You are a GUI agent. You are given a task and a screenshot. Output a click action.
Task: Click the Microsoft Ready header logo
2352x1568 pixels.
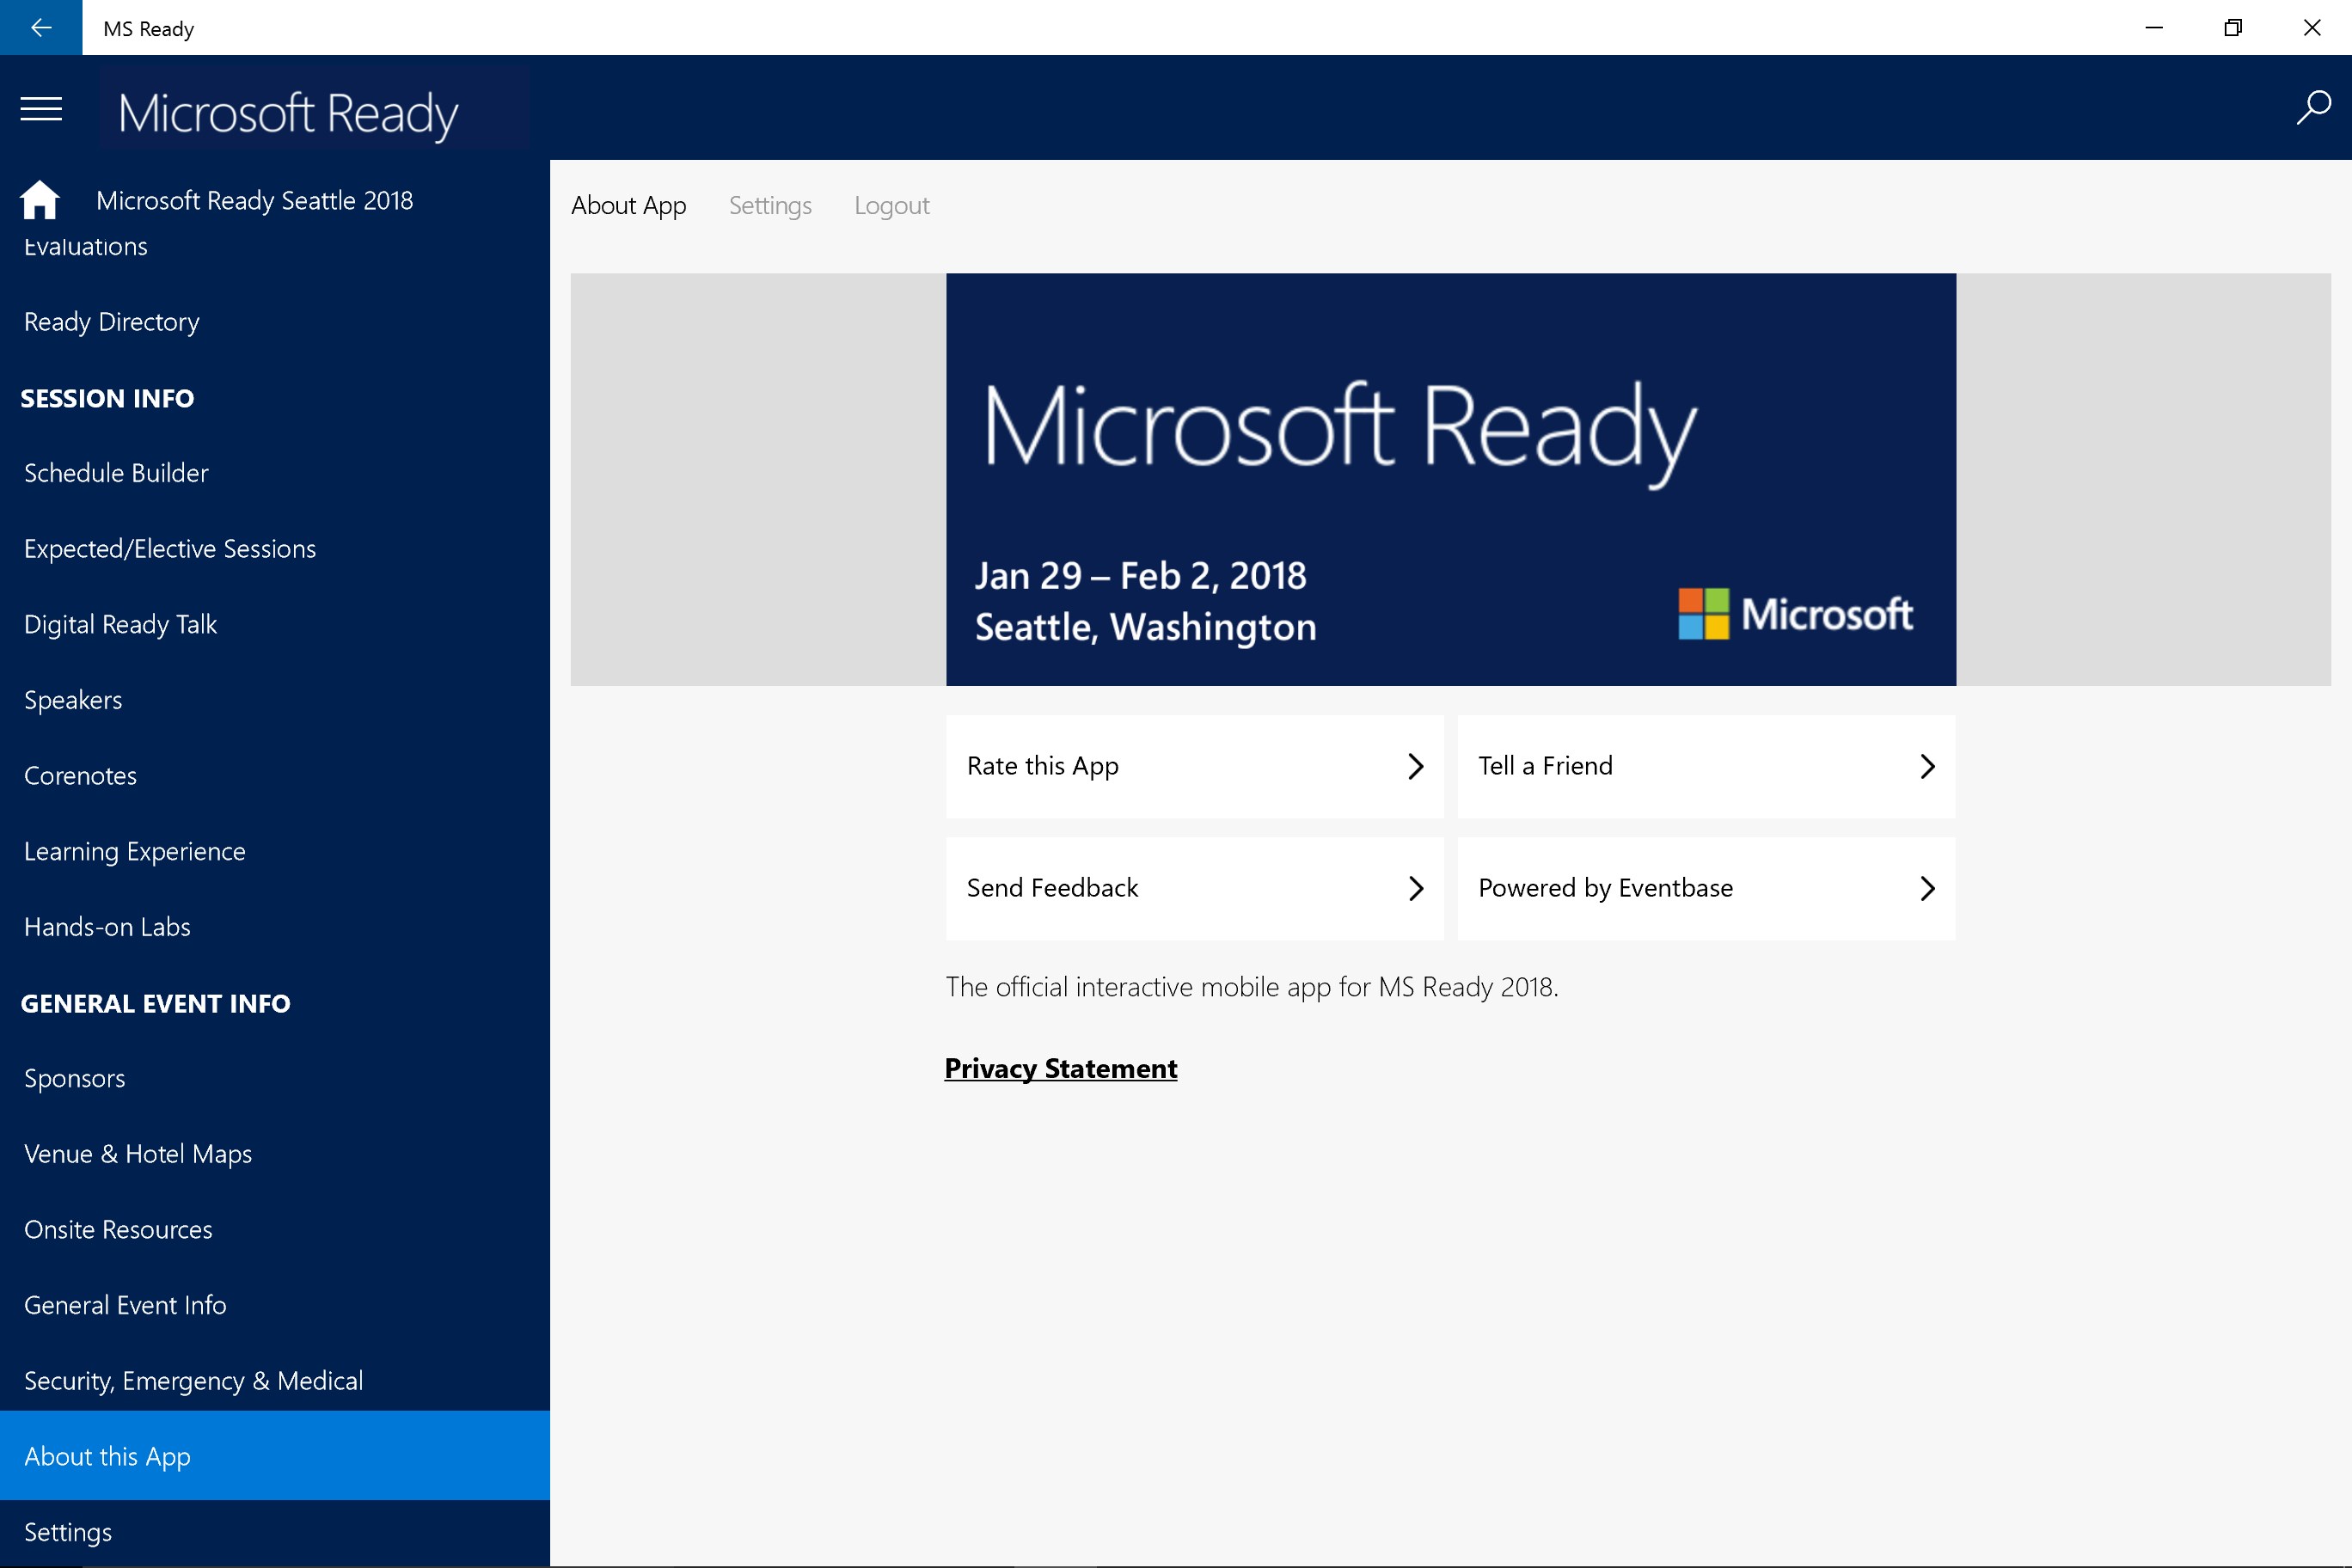coord(289,112)
